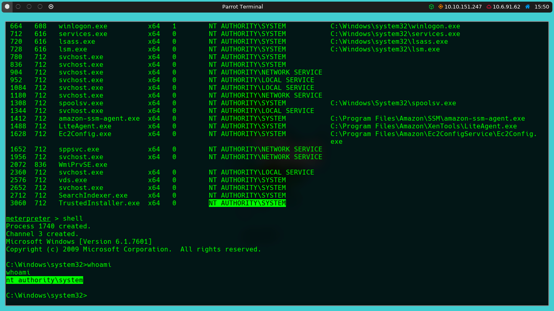Click the typed whoami command on the prompt line
Screen dimensions: 554x311
point(99,265)
